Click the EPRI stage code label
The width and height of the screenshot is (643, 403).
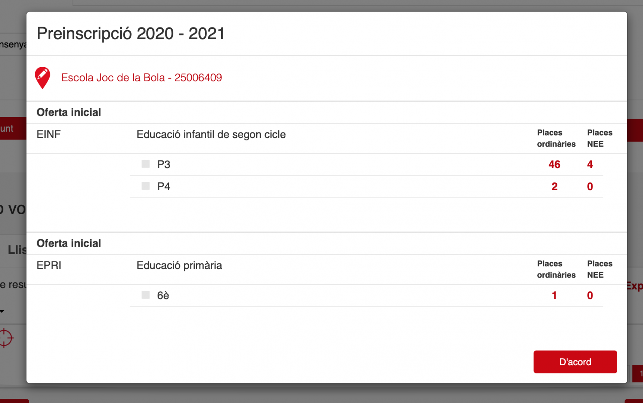click(49, 265)
